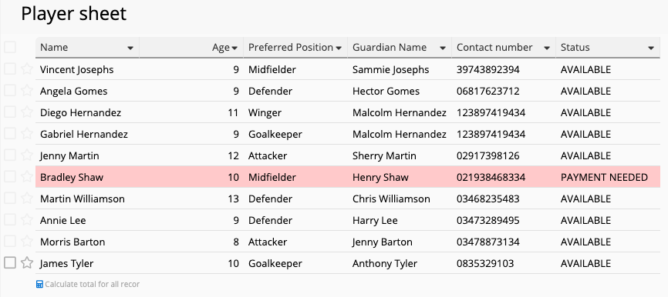The image size is (668, 297).
Task: Open Preferred Position column menu arrow
Action: 339,48
